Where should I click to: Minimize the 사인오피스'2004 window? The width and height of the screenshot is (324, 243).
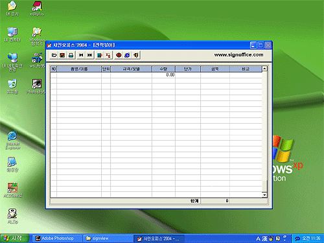(x=253, y=45)
